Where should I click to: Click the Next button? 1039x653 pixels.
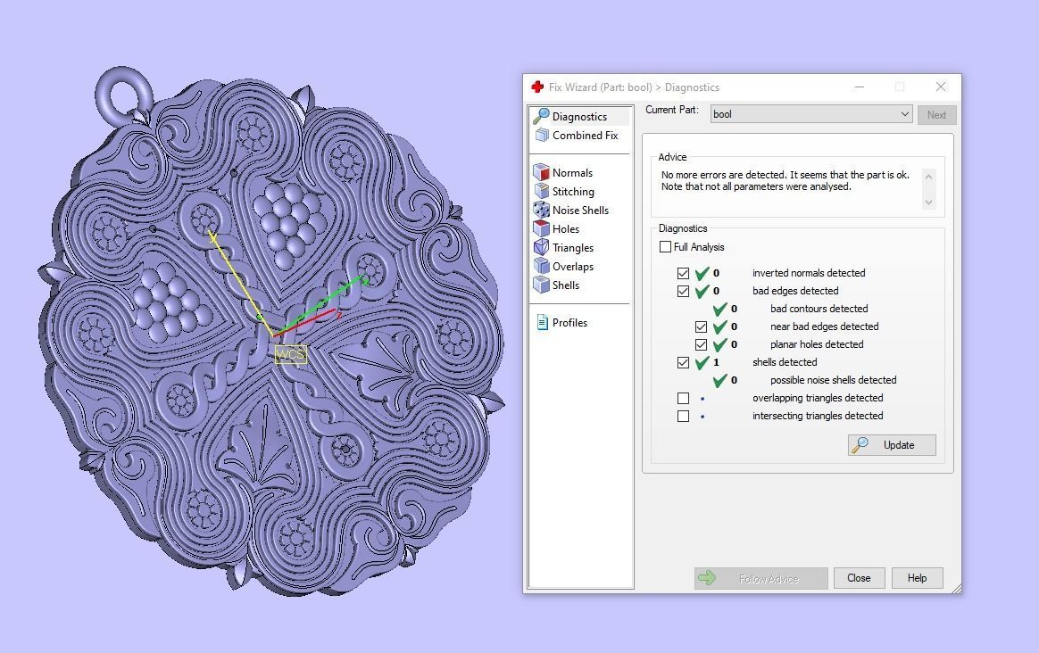[x=937, y=114]
